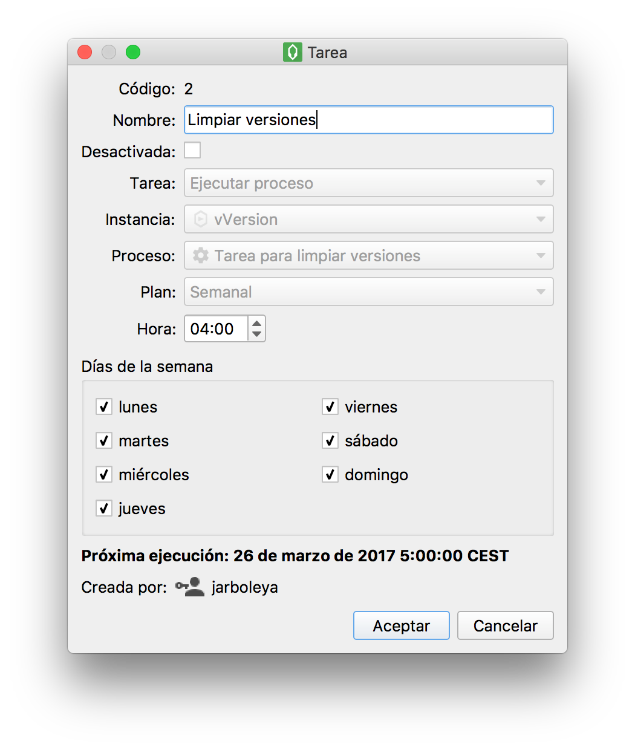
Task: Open the Tarea dropdown showing Ejecutar proceso
Action: click(368, 183)
